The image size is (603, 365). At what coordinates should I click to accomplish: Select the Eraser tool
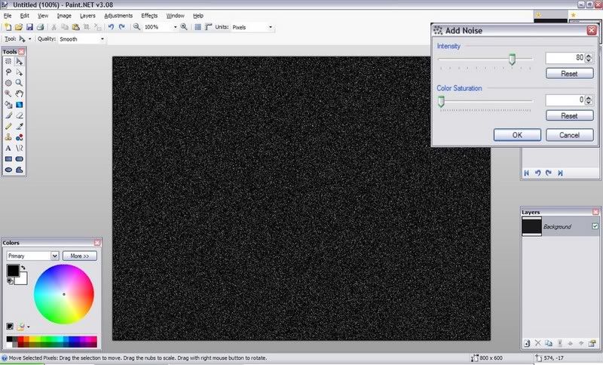coord(20,115)
